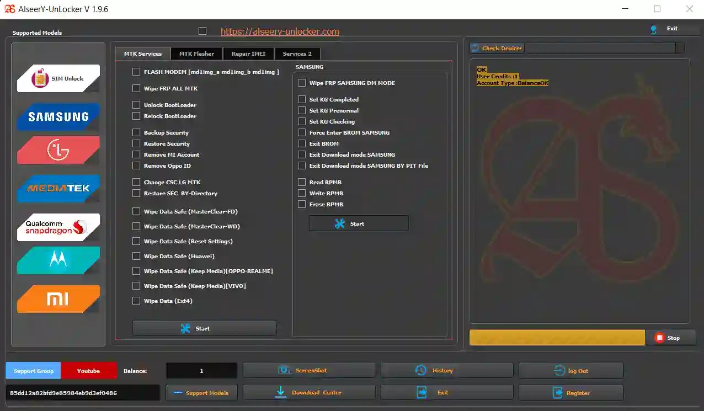This screenshot has height=411, width=704.
Task: Click Support Models button
Action: pos(201,393)
